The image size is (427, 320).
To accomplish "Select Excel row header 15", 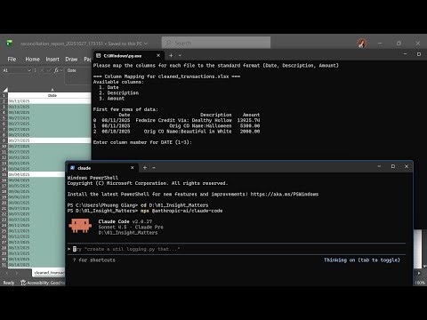I will pos(4,174).
